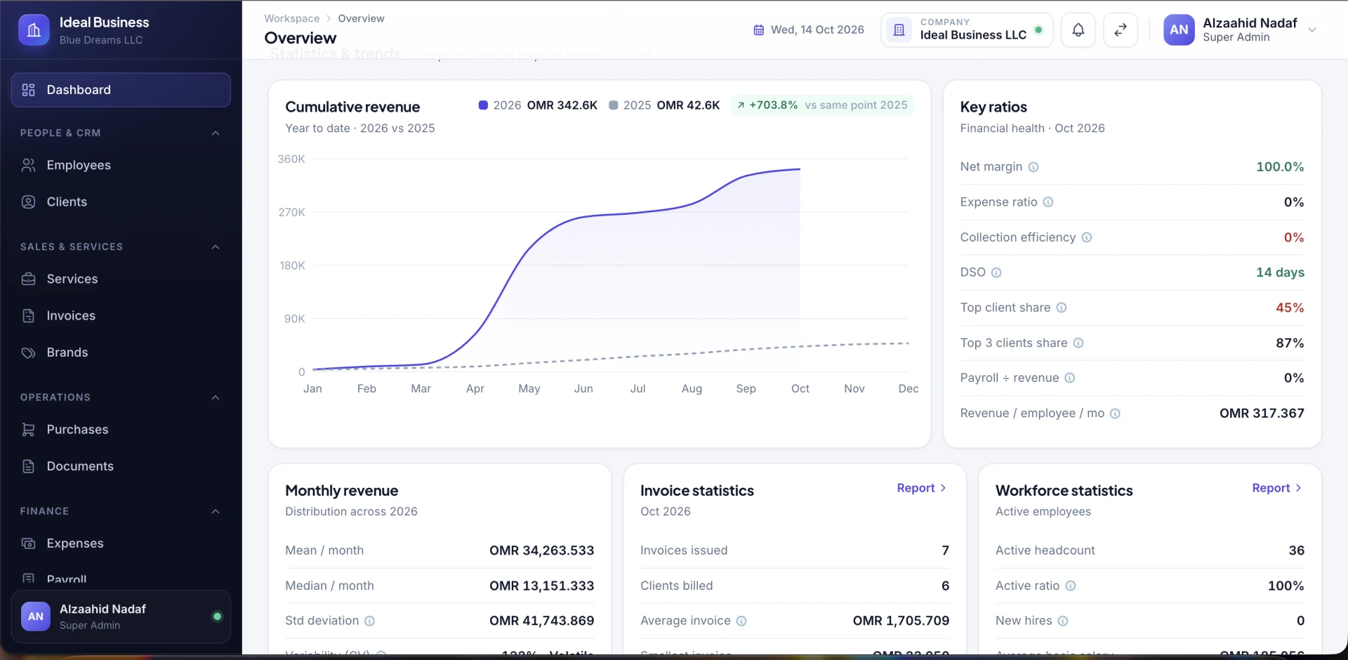Click the Dashboard grid icon
Image resolution: width=1348 pixels, height=660 pixels.
click(x=29, y=90)
